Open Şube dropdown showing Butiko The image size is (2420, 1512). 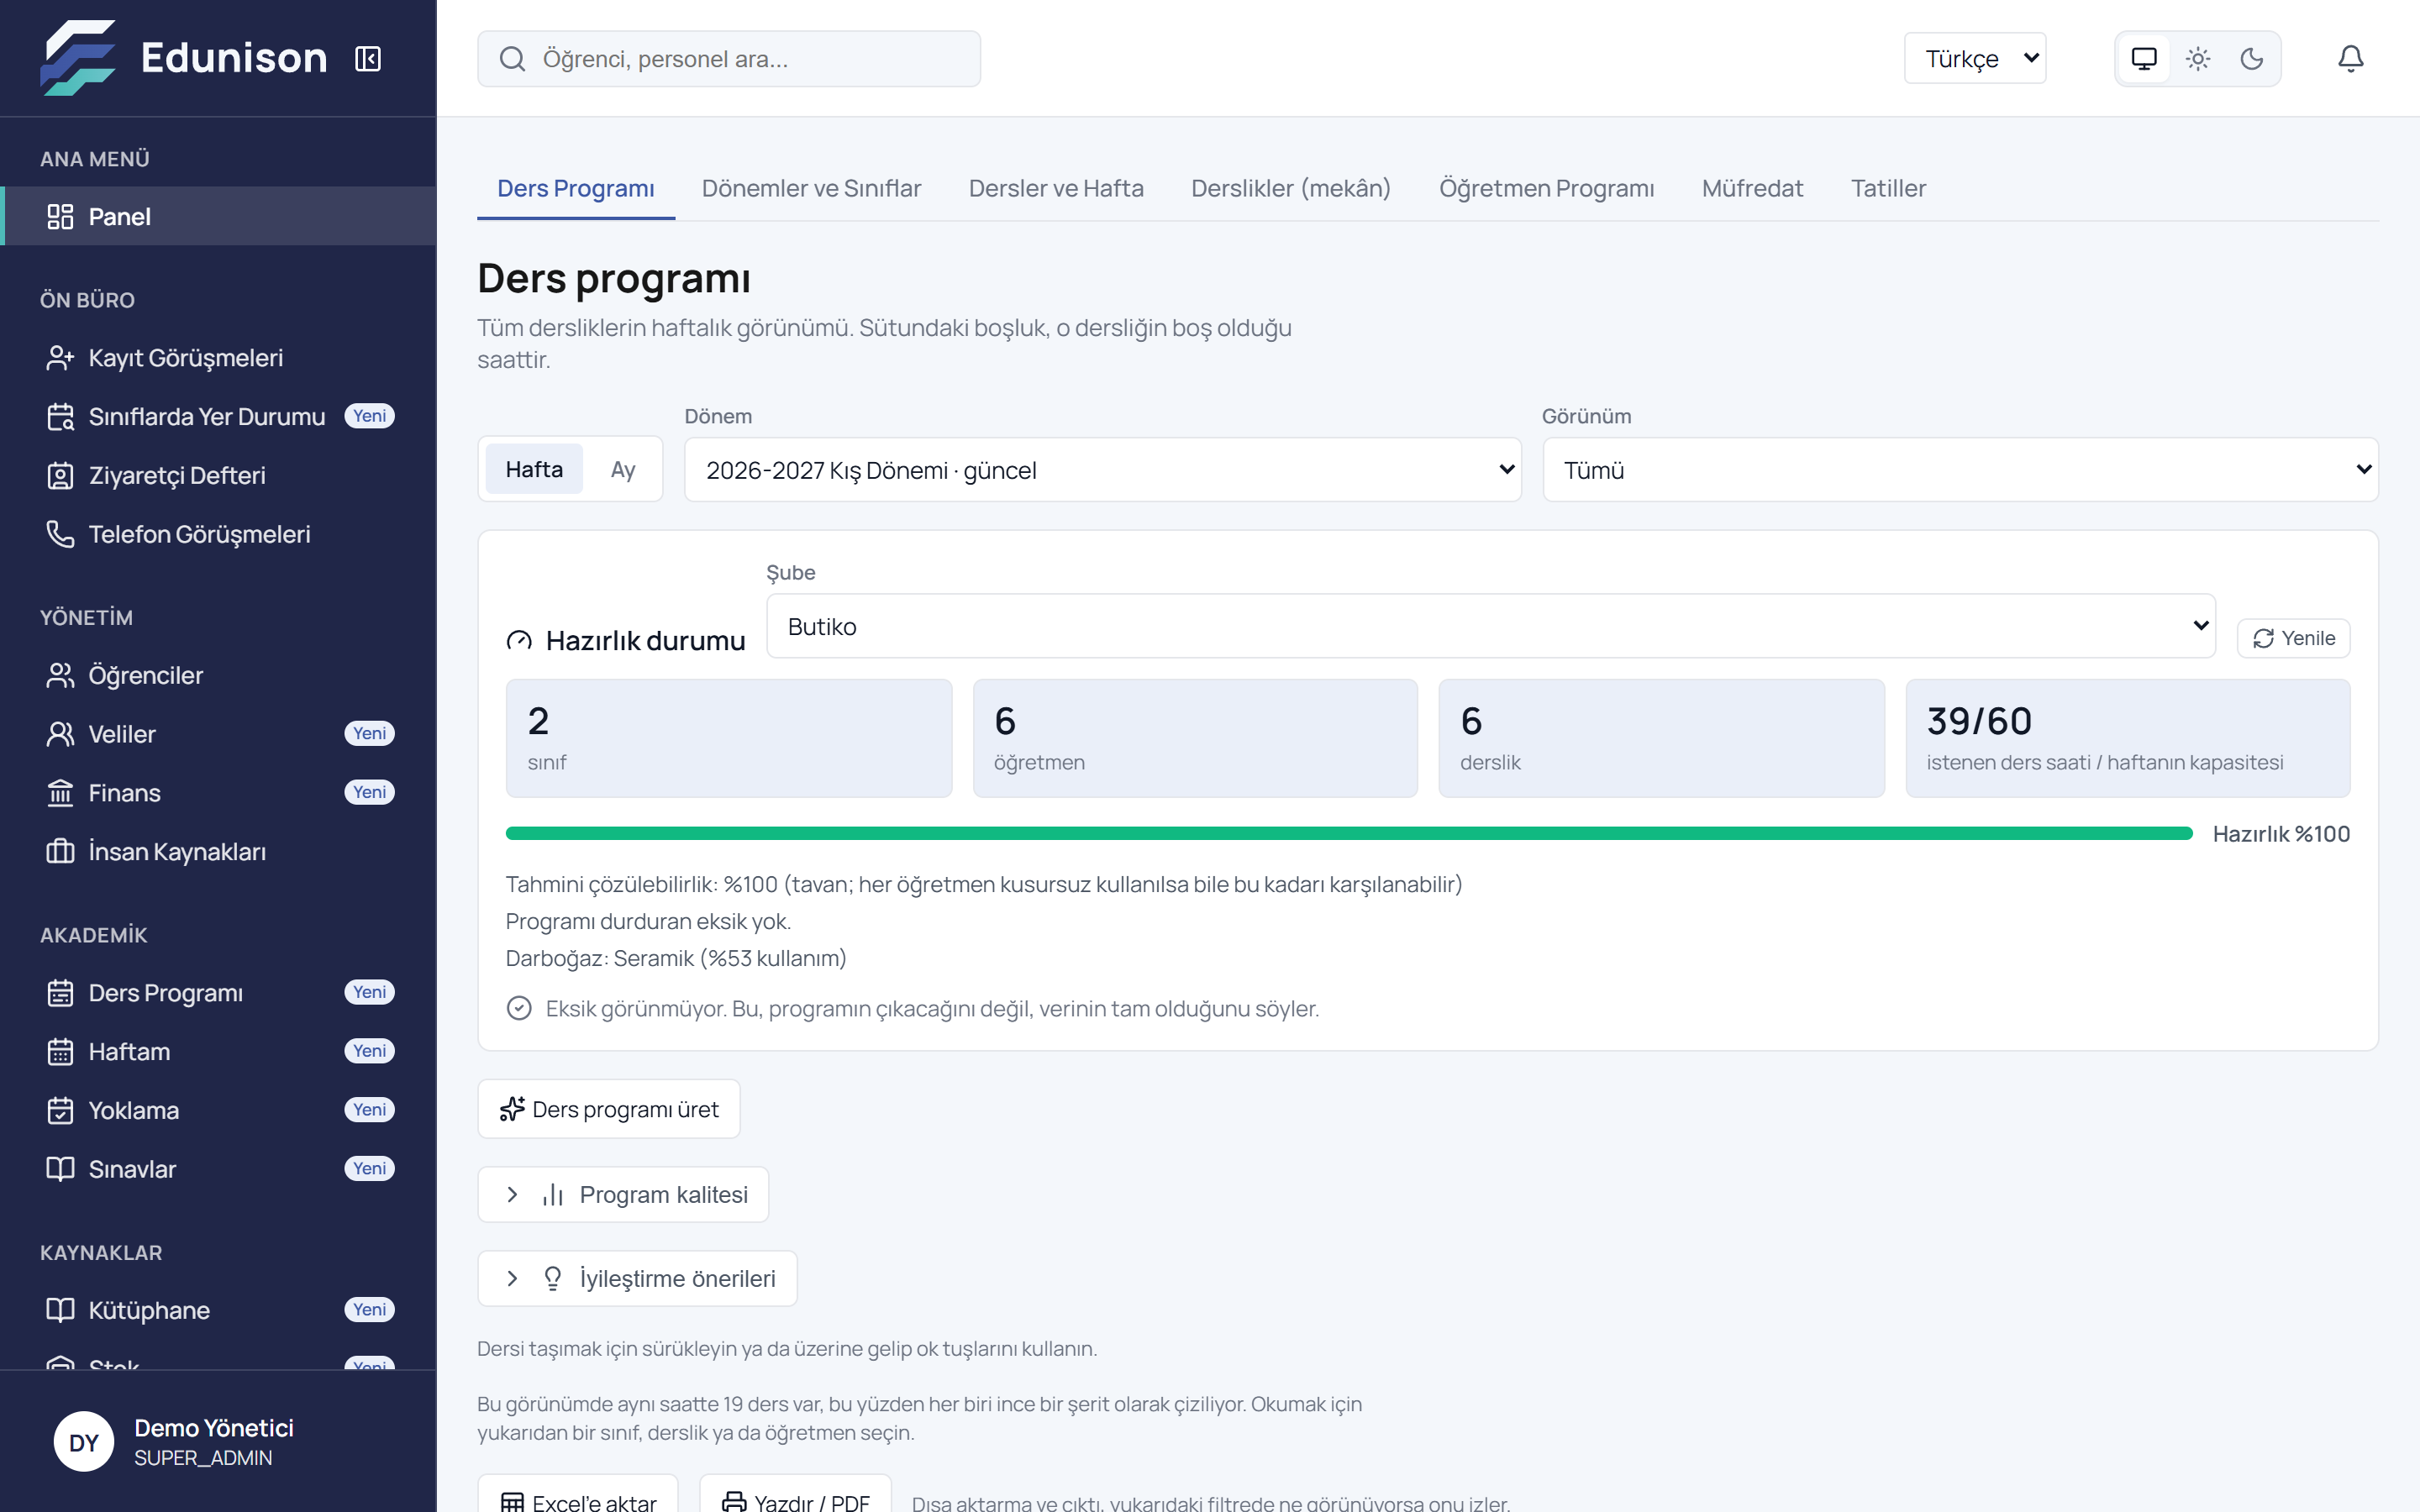pos(1491,626)
